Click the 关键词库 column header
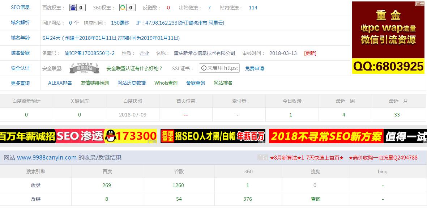Viewport: 427px width, 208px height. click(x=79, y=101)
